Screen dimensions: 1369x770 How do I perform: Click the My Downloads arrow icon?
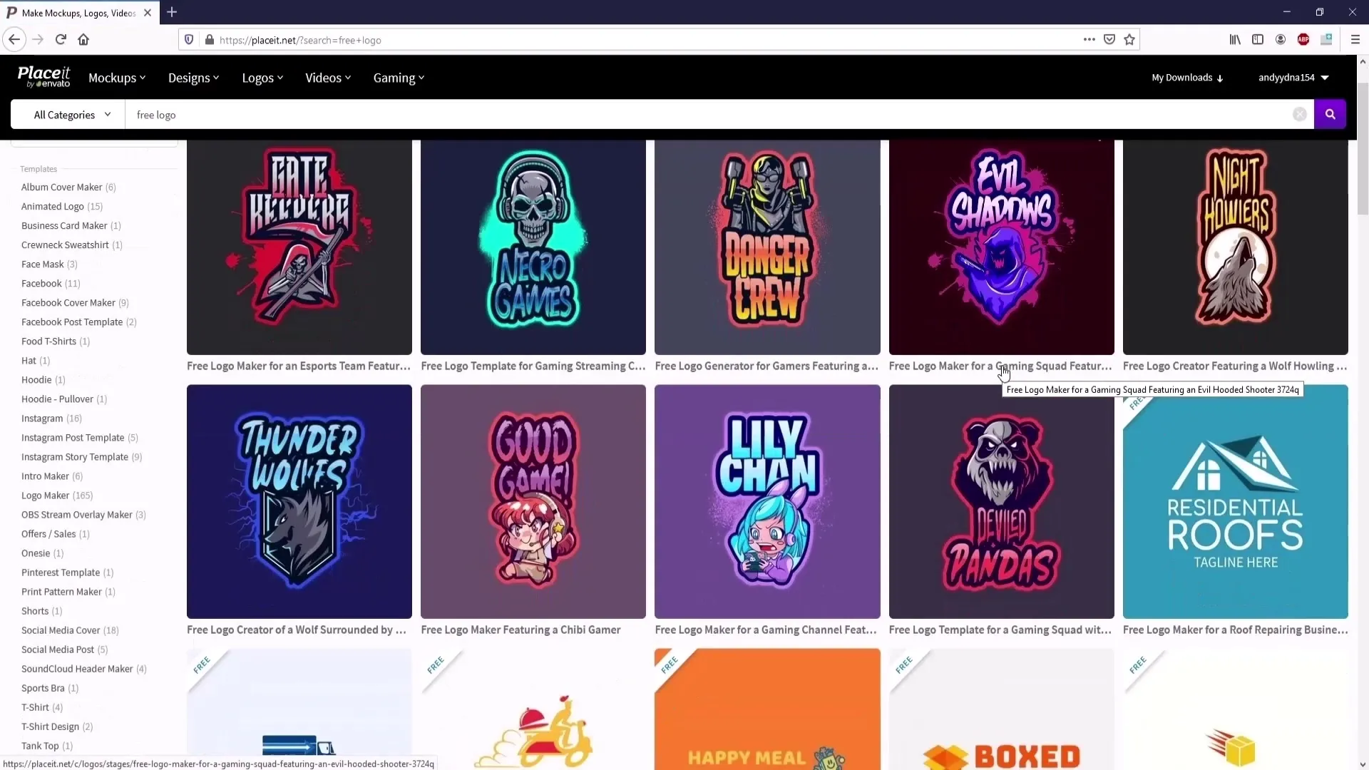pyautogui.click(x=1221, y=78)
